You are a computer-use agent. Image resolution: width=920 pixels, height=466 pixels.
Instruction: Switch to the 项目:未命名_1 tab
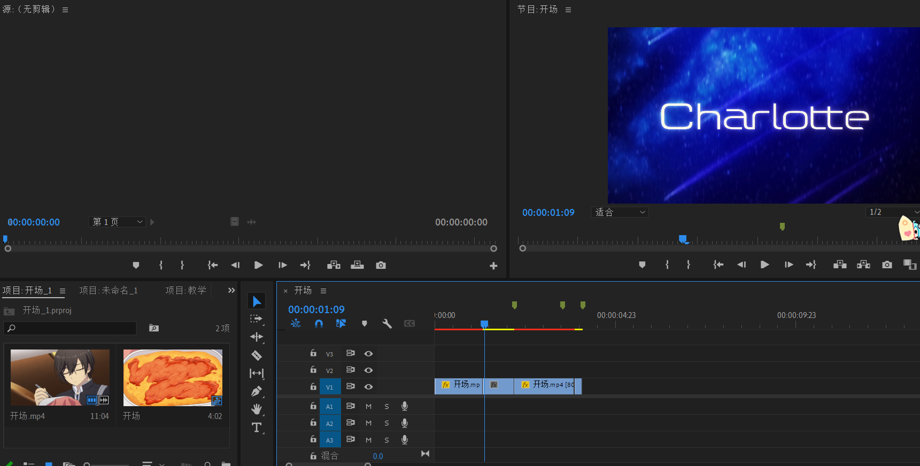point(109,290)
